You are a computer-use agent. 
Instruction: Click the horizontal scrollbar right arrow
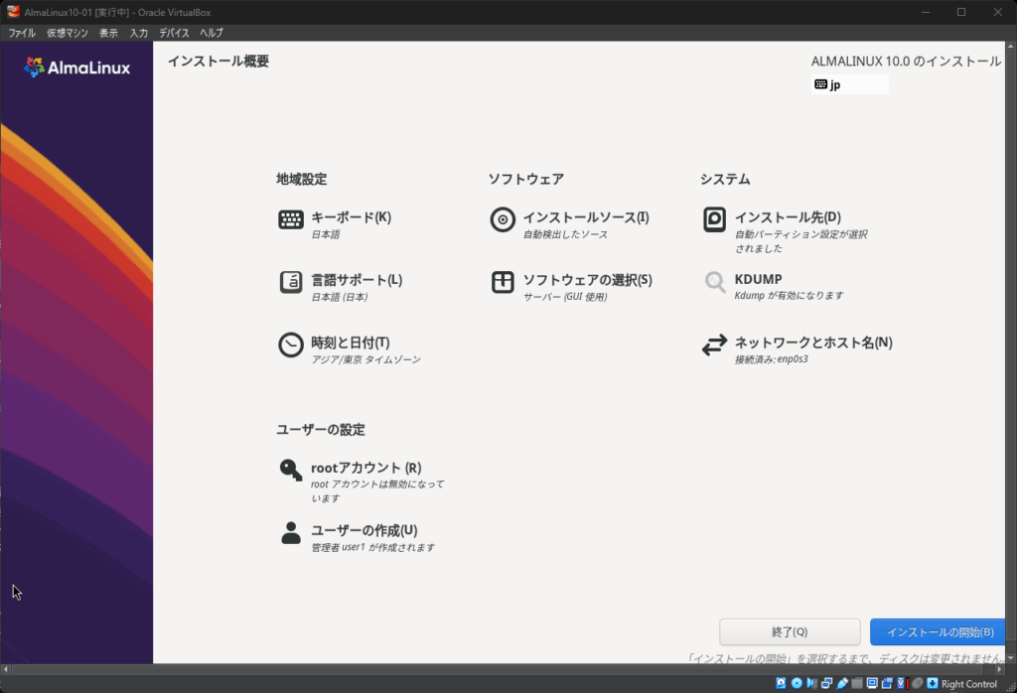coord(999,669)
